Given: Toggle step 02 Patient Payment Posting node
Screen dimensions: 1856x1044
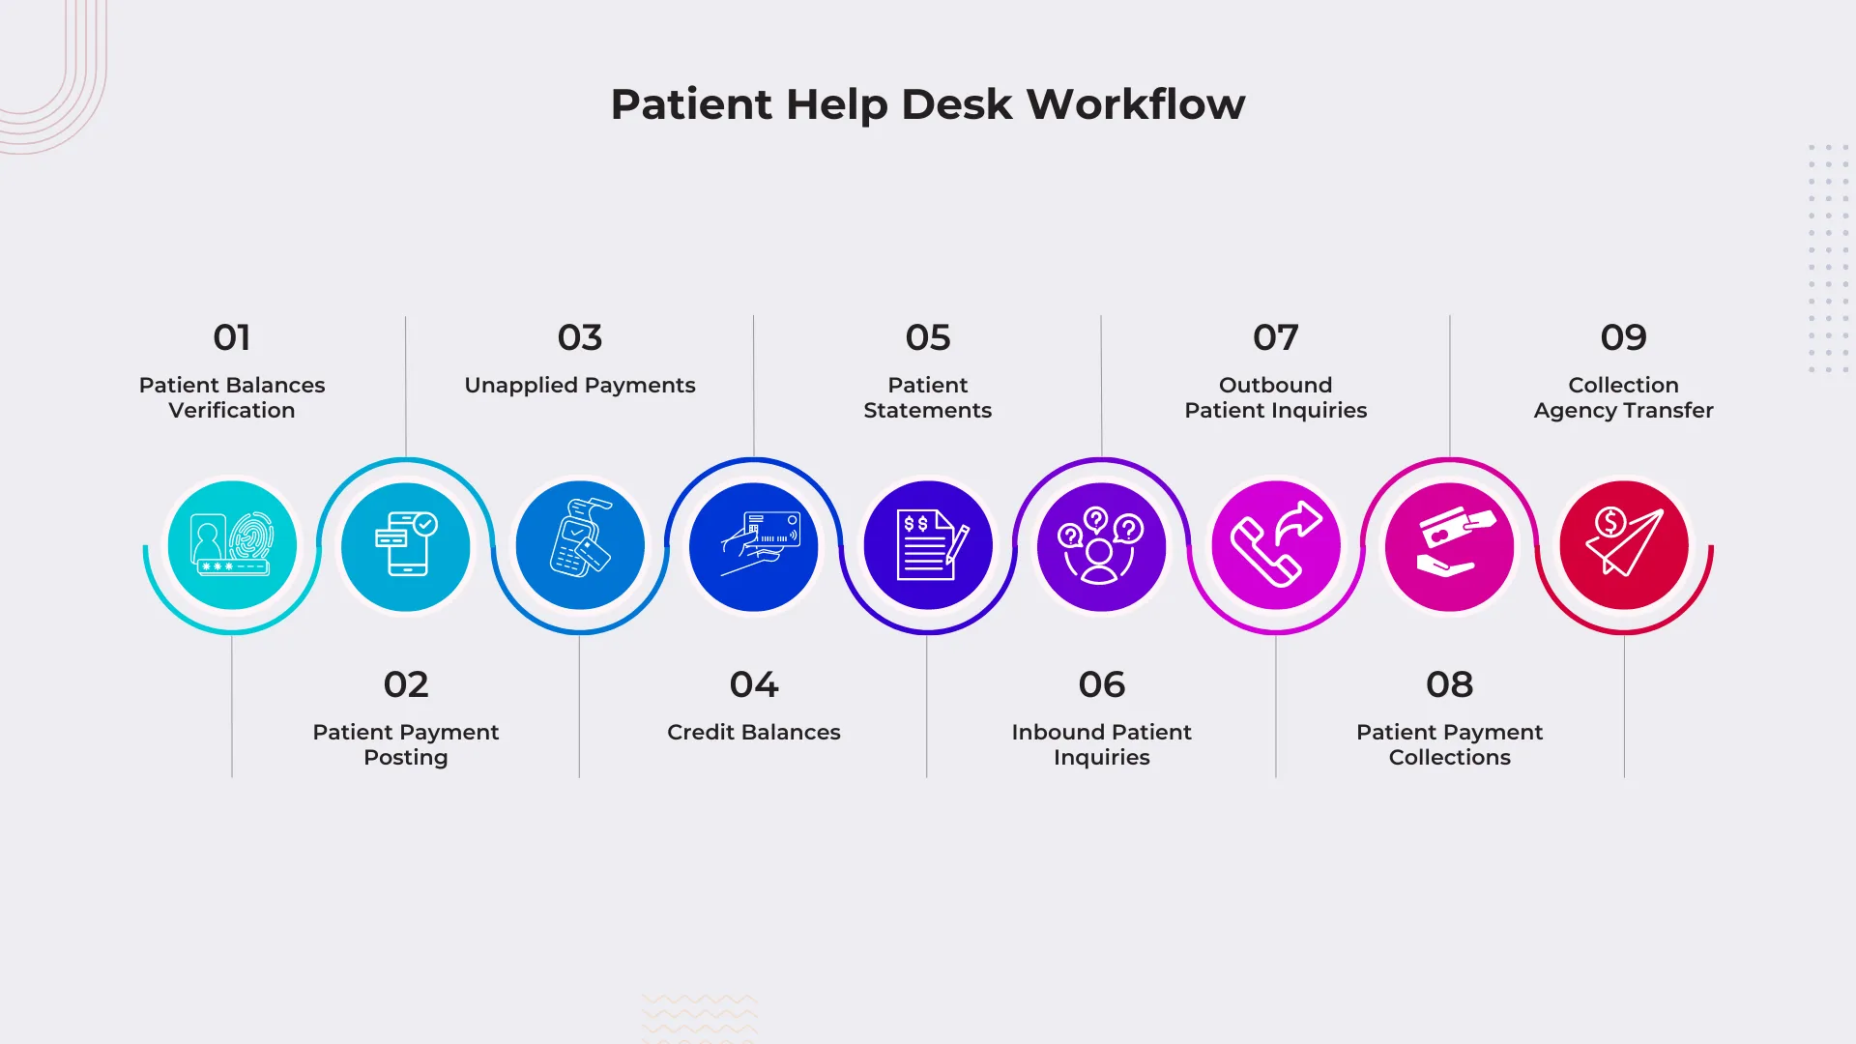Looking at the screenshot, I should pos(405,544).
